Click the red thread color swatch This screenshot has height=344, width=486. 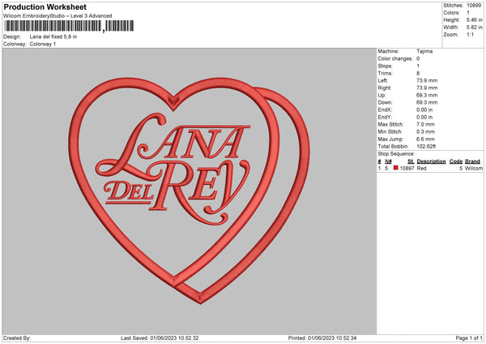point(395,168)
